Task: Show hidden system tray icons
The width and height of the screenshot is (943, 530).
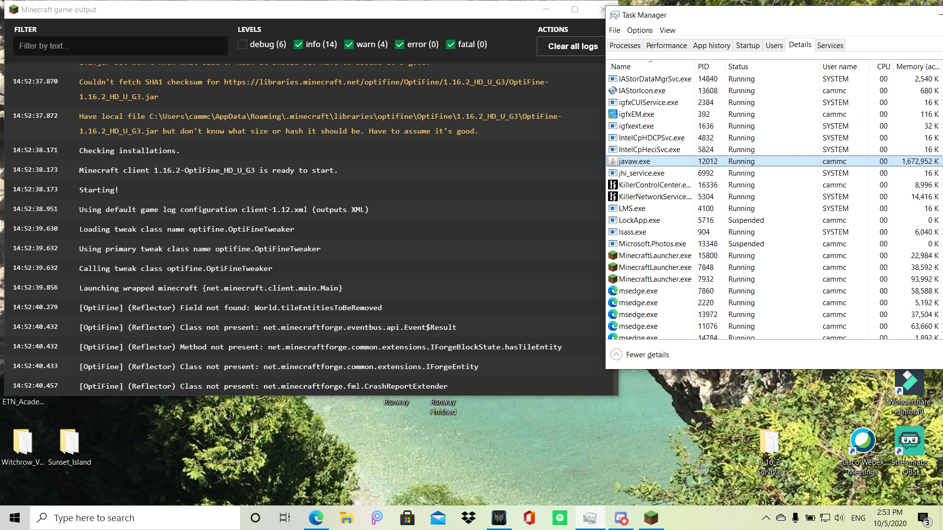Action: click(766, 518)
